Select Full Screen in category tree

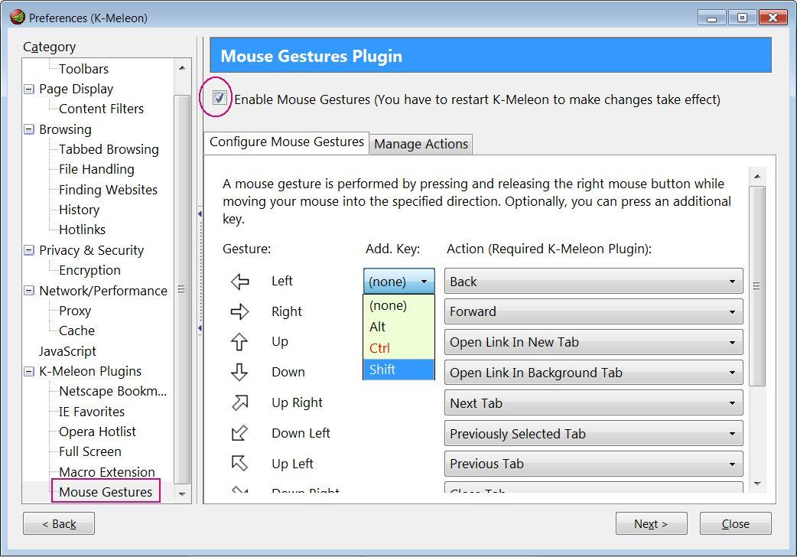90,451
